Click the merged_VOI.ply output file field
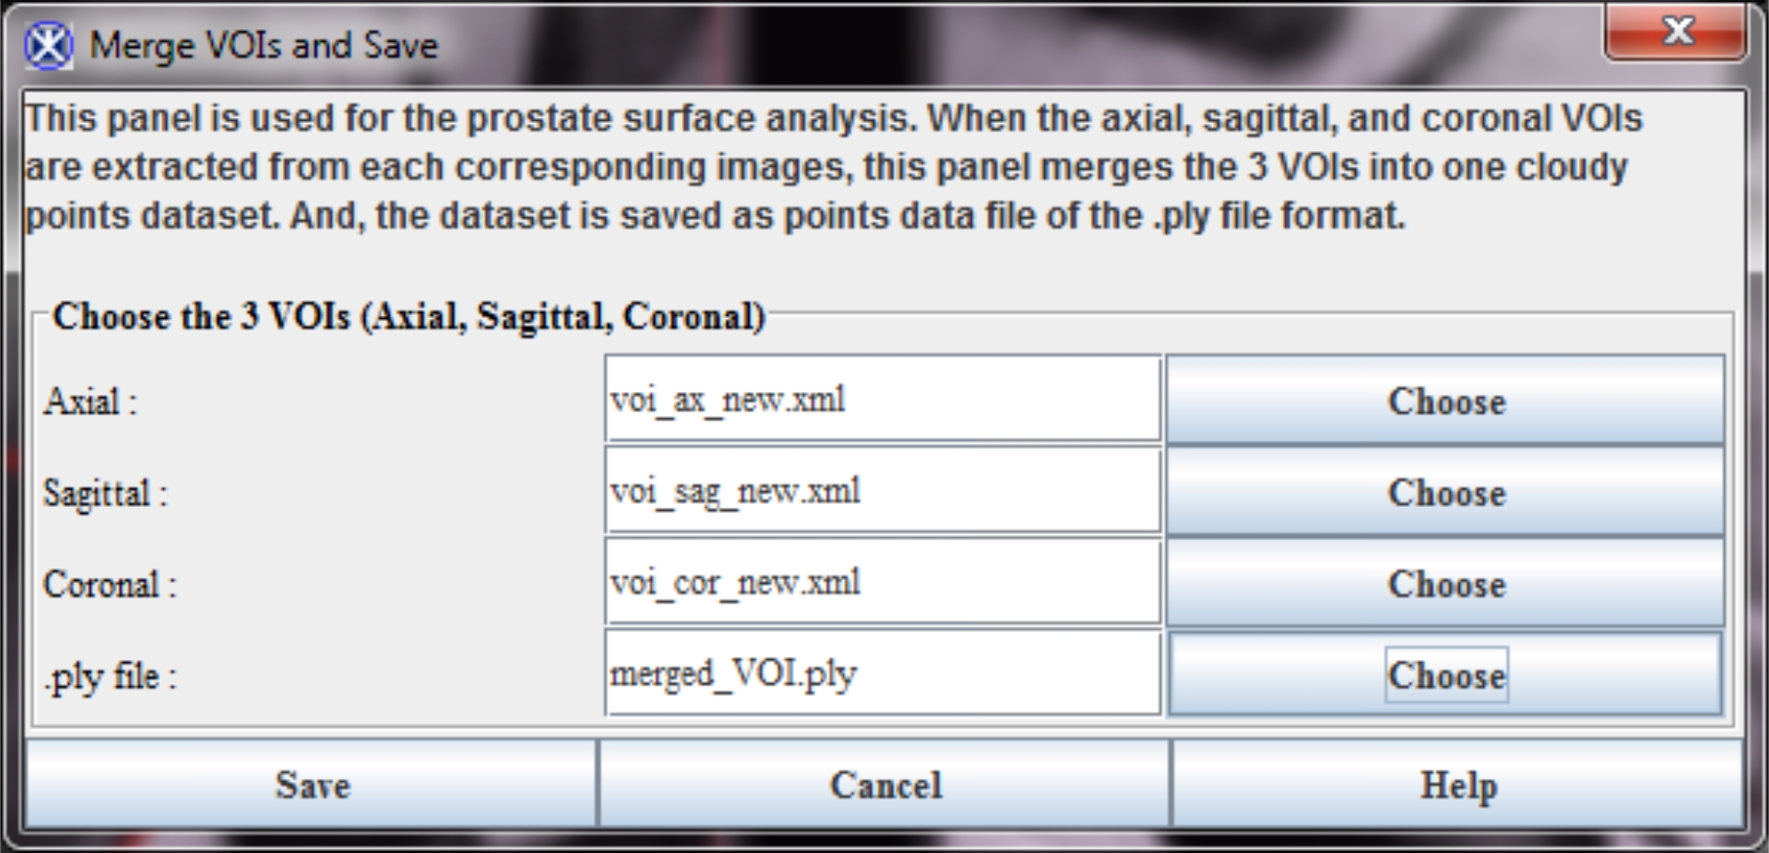The image size is (1769, 853). (x=882, y=674)
